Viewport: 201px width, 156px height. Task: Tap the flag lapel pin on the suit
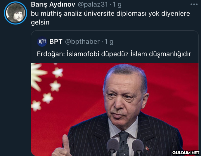coord(148,148)
